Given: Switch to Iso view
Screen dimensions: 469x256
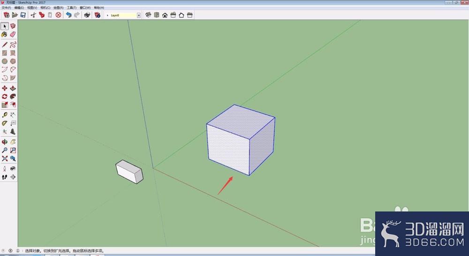Looking at the screenshot, I should pyautogui.click(x=148, y=15).
